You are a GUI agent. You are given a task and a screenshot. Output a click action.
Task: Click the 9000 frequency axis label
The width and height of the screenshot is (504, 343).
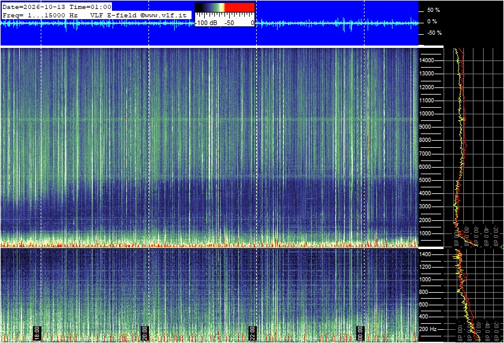(425, 127)
